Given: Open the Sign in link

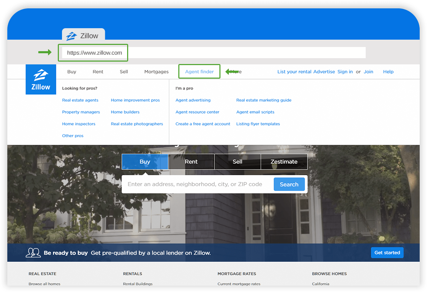Looking at the screenshot, I should [345, 72].
